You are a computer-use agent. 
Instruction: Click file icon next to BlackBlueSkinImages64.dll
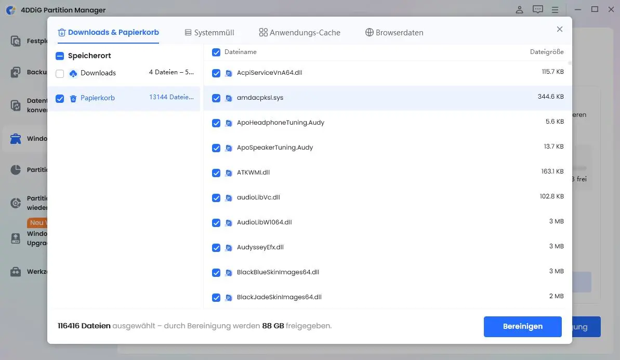tap(229, 272)
